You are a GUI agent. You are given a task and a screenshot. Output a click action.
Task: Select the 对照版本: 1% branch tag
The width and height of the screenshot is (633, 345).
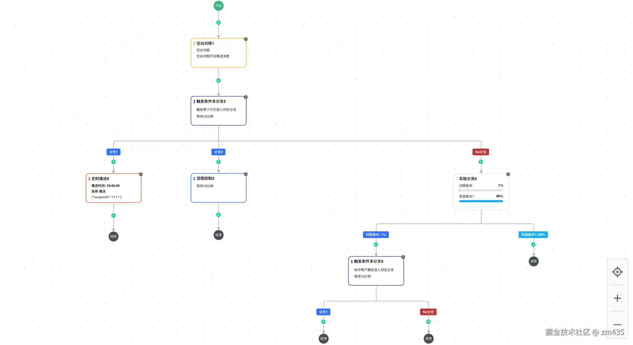[376, 235]
